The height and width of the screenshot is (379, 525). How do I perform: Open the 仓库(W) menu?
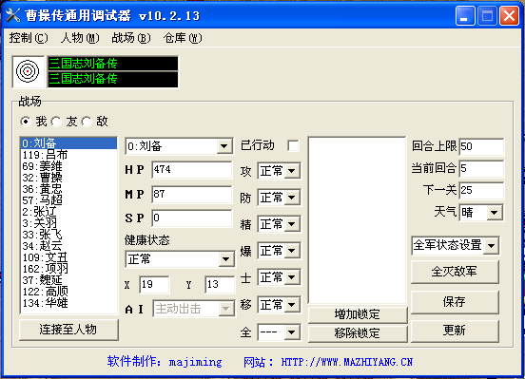point(183,38)
